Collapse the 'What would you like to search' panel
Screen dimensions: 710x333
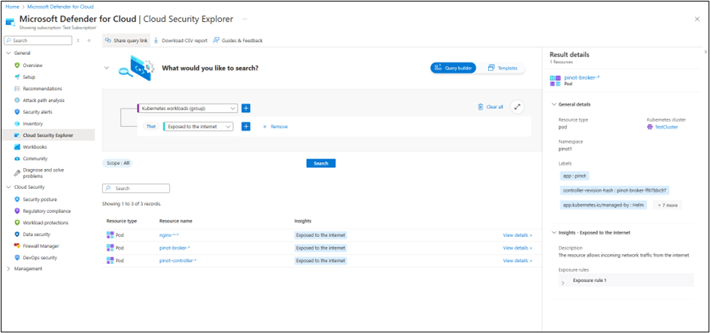point(107,68)
